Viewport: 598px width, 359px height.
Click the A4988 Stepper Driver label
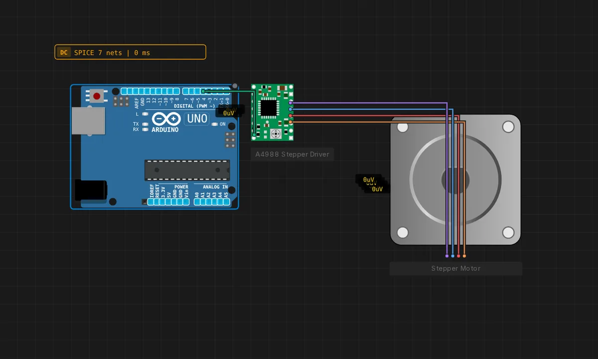[x=293, y=154]
